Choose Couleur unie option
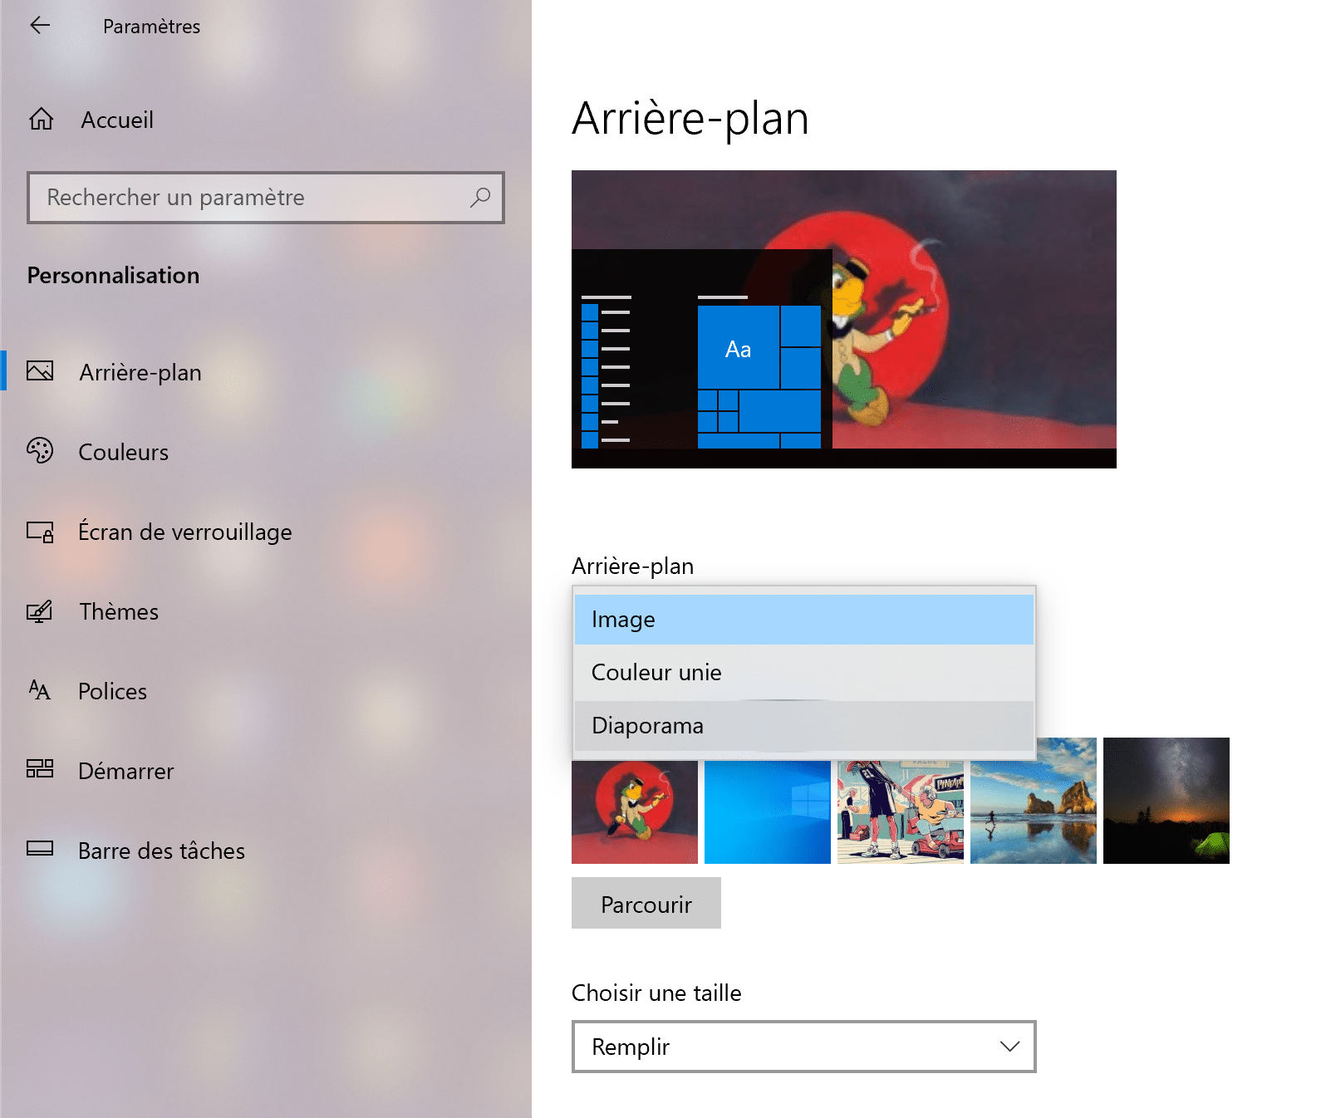The image size is (1326, 1118). click(x=804, y=673)
